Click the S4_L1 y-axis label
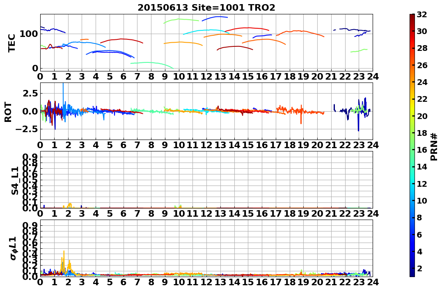 coord(15,181)
